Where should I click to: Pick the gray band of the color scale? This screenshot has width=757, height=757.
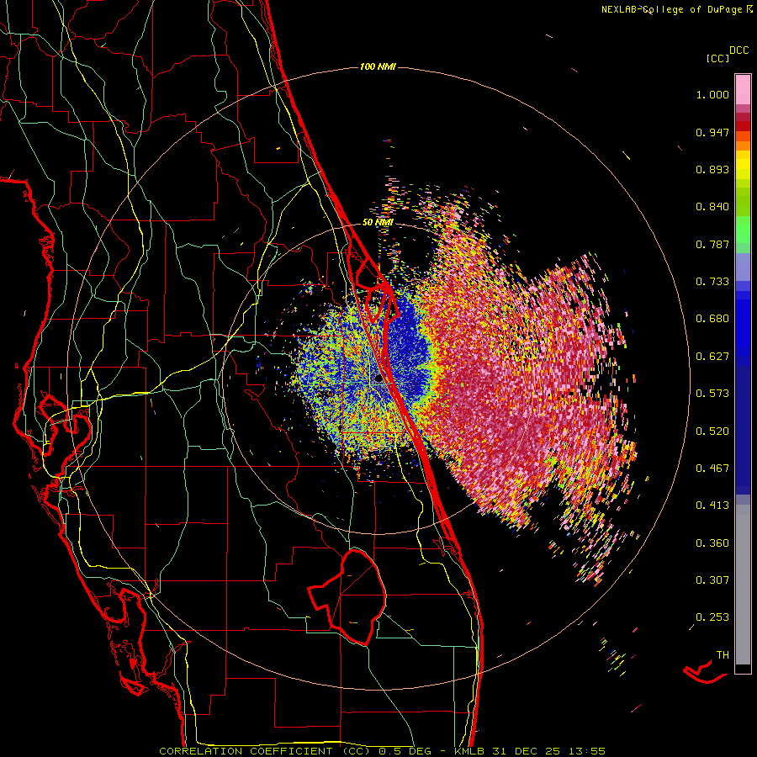pyautogui.click(x=743, y=585)
